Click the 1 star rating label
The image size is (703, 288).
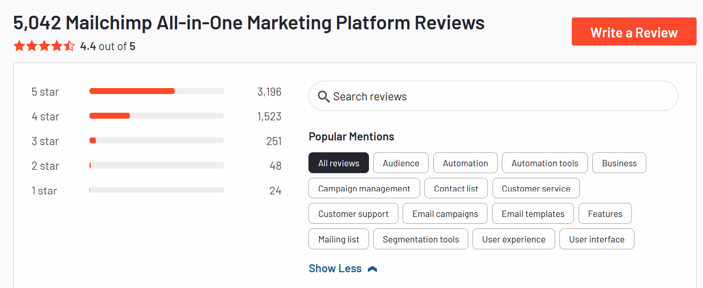point(44,191)
